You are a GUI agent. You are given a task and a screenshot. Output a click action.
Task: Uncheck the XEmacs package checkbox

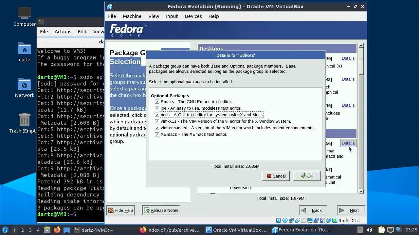157,134
